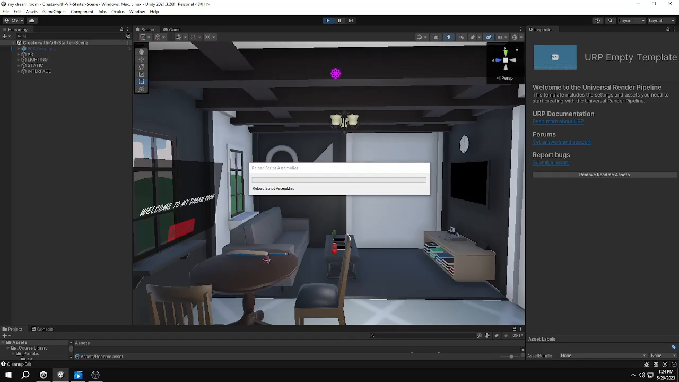Click the Project favorites star icon
The width and height of the screenshot is (679, 382).
click(x=506, y=336)
